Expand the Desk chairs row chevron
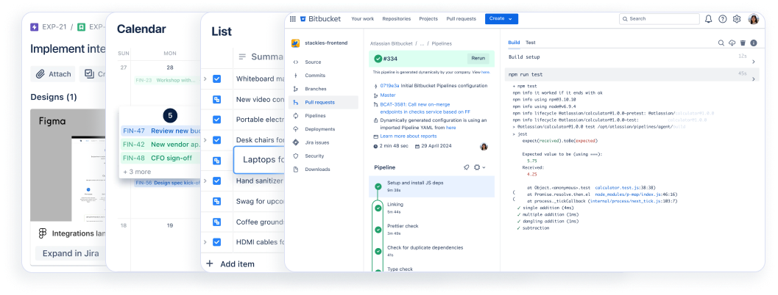 205,140
